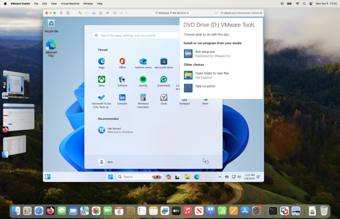
Task: Open the View menu in menu bar
Action: (54, 4)
